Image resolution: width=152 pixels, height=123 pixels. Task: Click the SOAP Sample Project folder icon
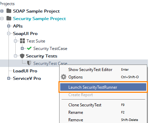click(9, 11)
